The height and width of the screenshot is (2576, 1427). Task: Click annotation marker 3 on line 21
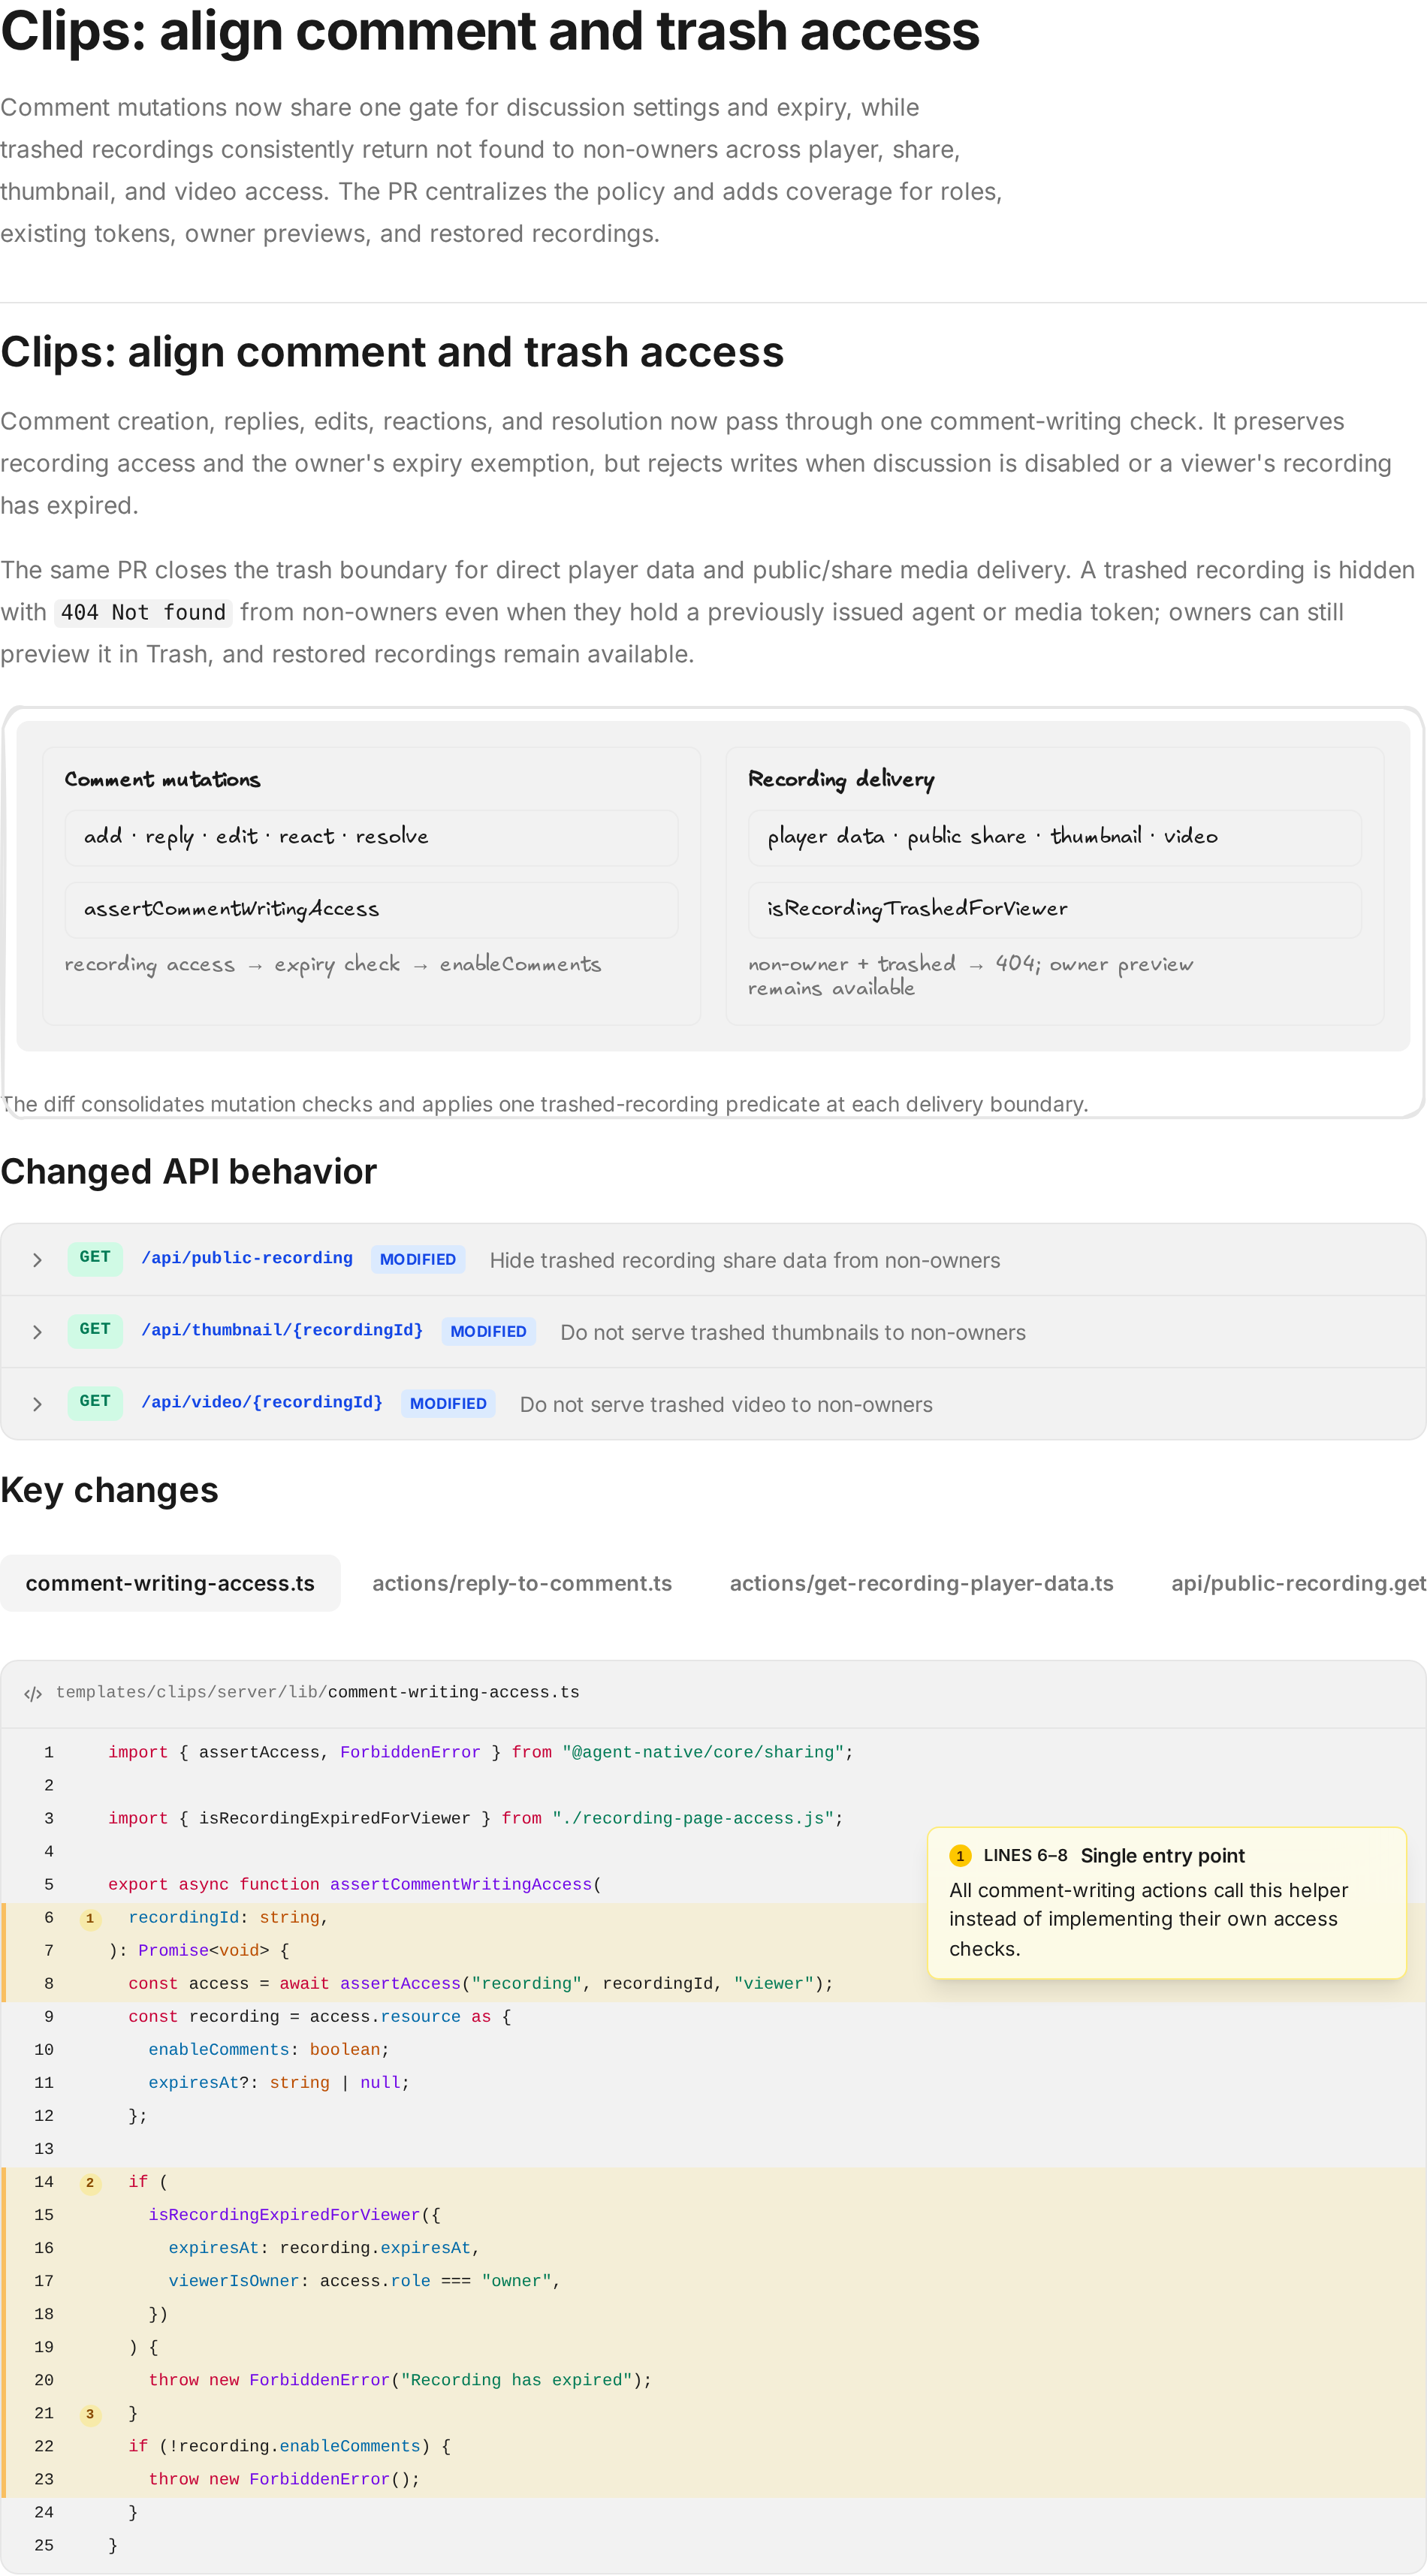click(90, 2413)
